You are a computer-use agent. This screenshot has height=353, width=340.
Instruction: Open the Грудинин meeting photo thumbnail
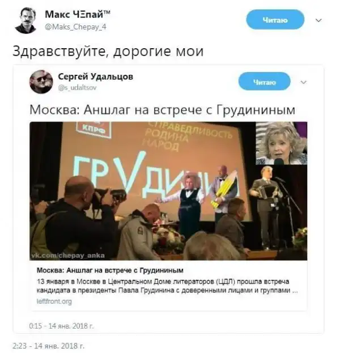tap(168, 191)
